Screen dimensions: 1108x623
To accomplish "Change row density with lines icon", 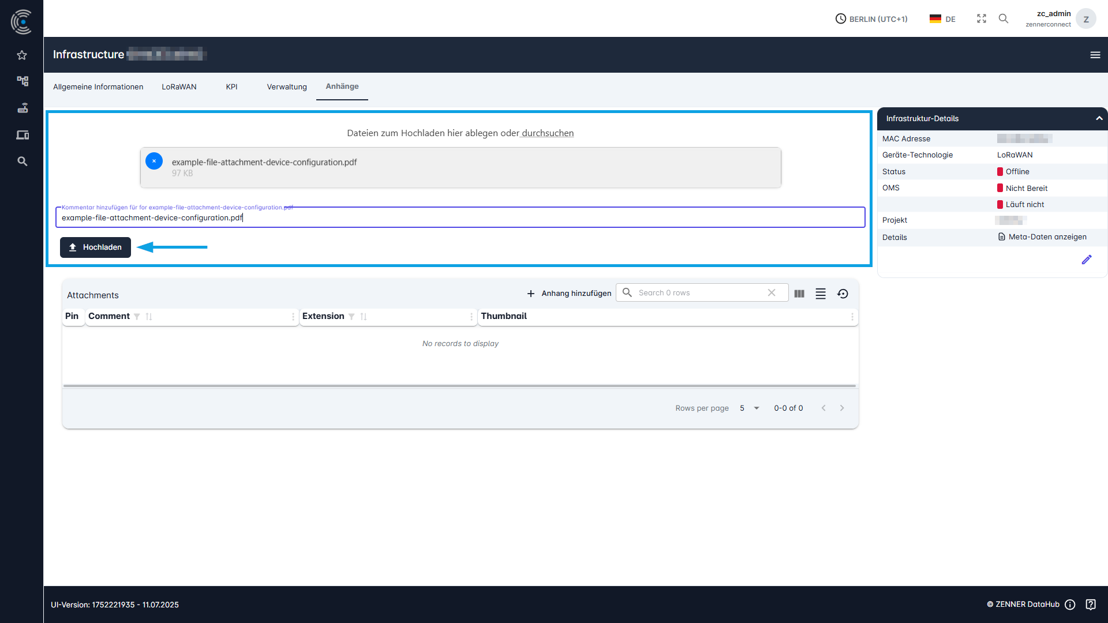I will click(x=821, y=294).
